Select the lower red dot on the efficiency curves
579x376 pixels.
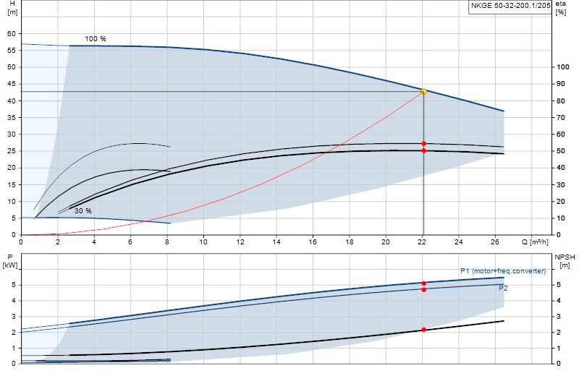click(423, 150)
